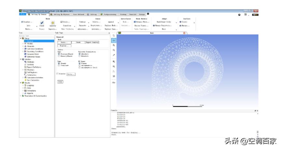Click the Report Quality button
Viewport: 281px width, 149px height.
91,42
